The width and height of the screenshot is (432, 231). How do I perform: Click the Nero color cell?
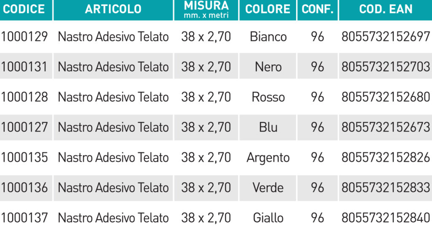268,67
